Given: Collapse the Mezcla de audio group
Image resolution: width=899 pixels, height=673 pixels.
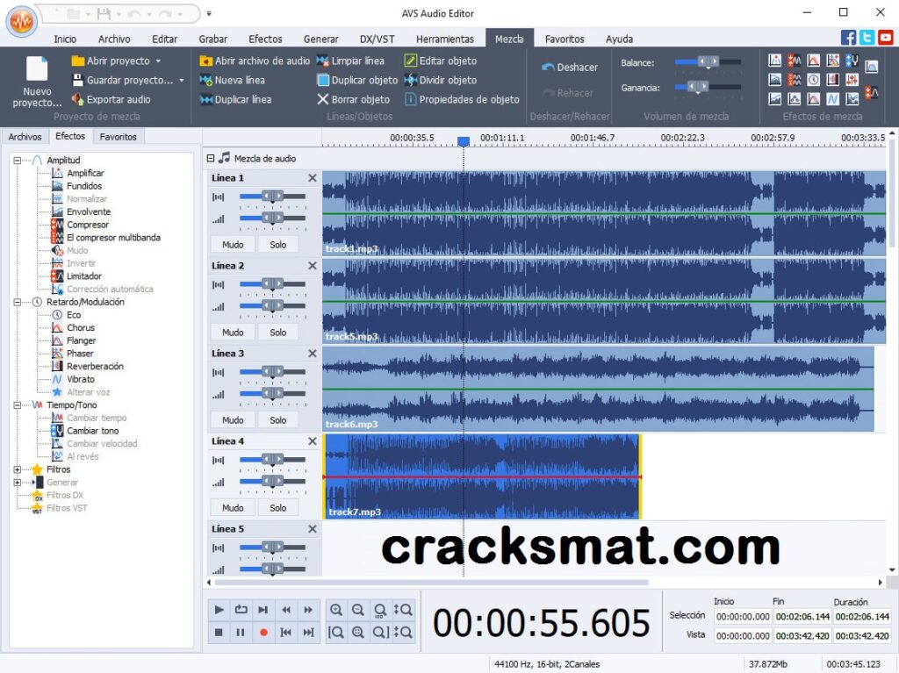Looking at the screenshot, I should [211, 158].
